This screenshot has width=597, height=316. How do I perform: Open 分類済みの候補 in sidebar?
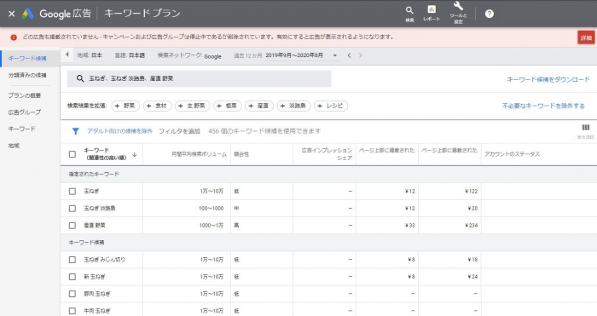(x=27, y=75)
